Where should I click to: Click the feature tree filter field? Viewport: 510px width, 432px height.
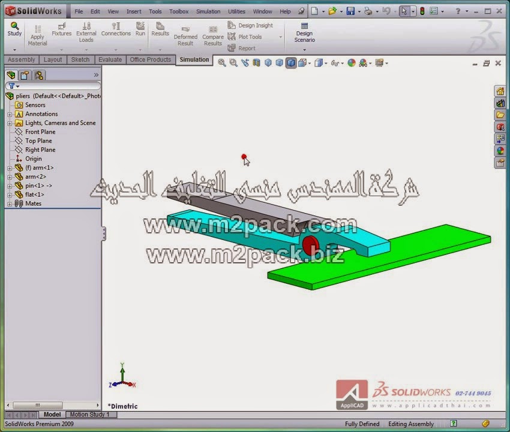(53, 86)
